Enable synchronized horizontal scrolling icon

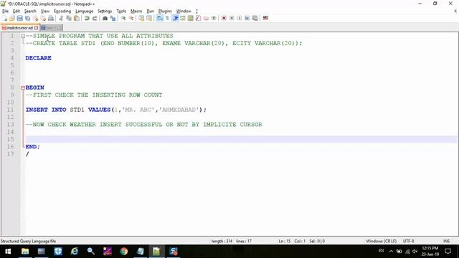point(149,18)
